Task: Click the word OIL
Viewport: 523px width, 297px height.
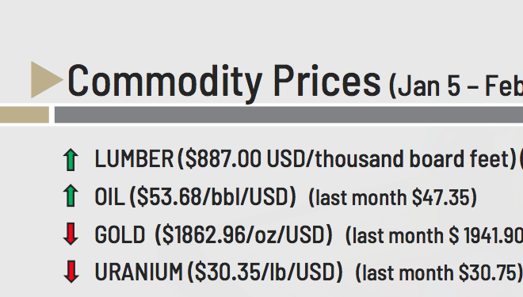Action: 109,196
